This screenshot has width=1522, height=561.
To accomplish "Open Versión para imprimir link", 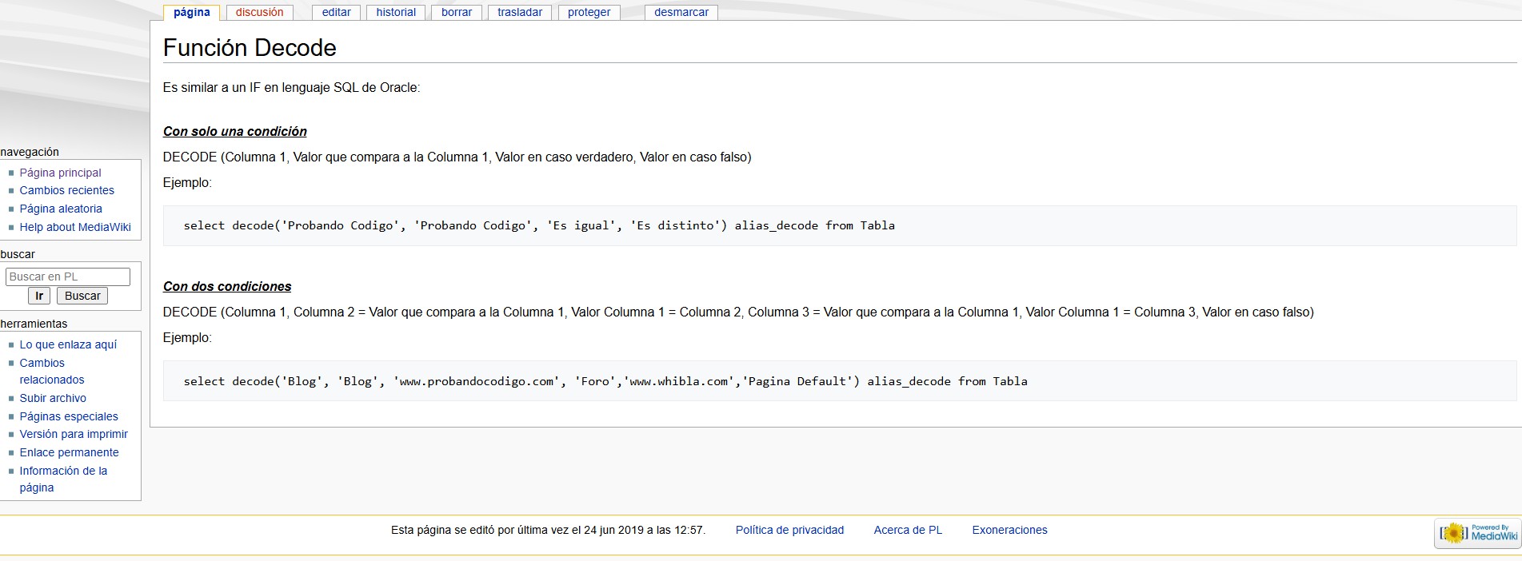I will point(74,434).
